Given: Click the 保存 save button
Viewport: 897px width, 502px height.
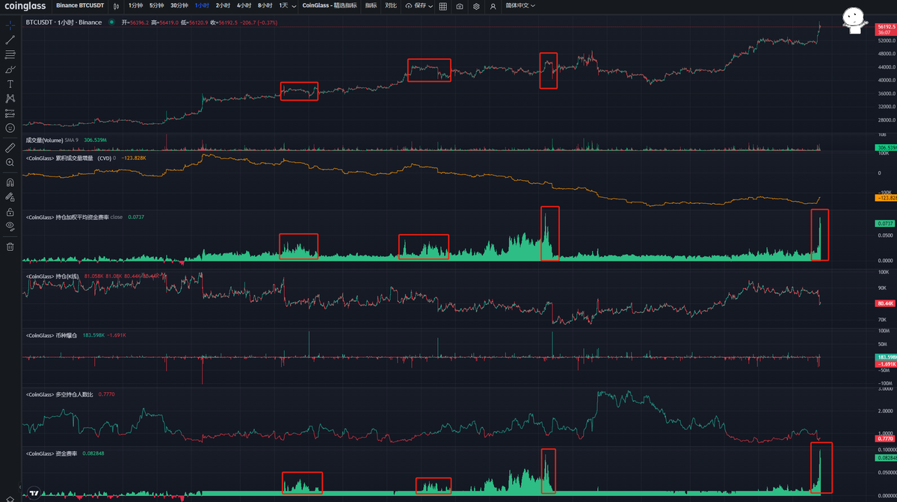Looking at the screenshot, I should (416, 6).
